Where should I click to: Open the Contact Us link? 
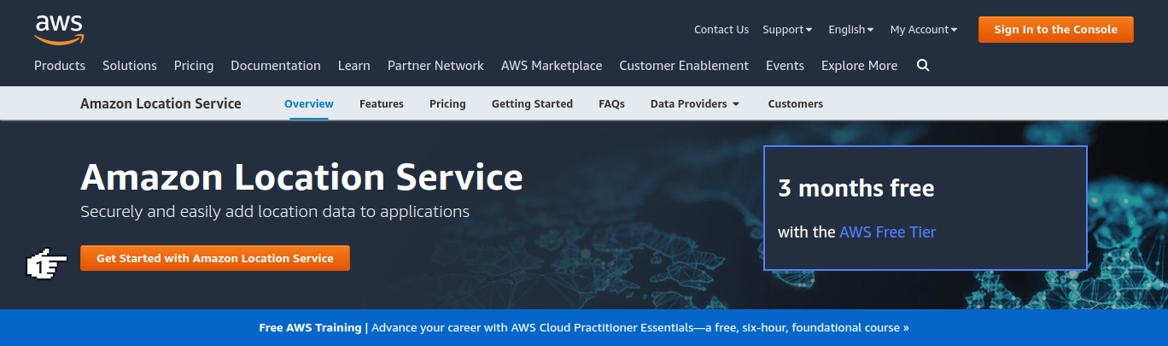pyautogui.click(x=721, y=30)
